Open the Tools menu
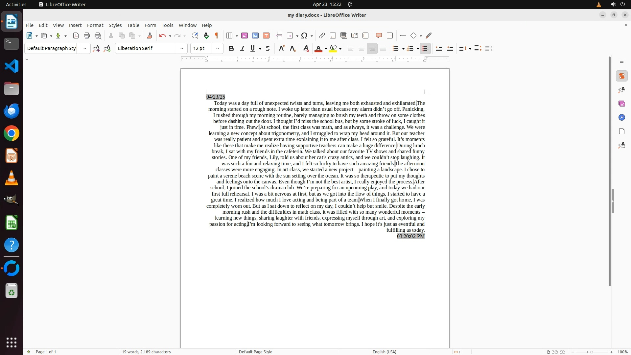This screenshot has height=355, width=631. [x=167, y=25]
